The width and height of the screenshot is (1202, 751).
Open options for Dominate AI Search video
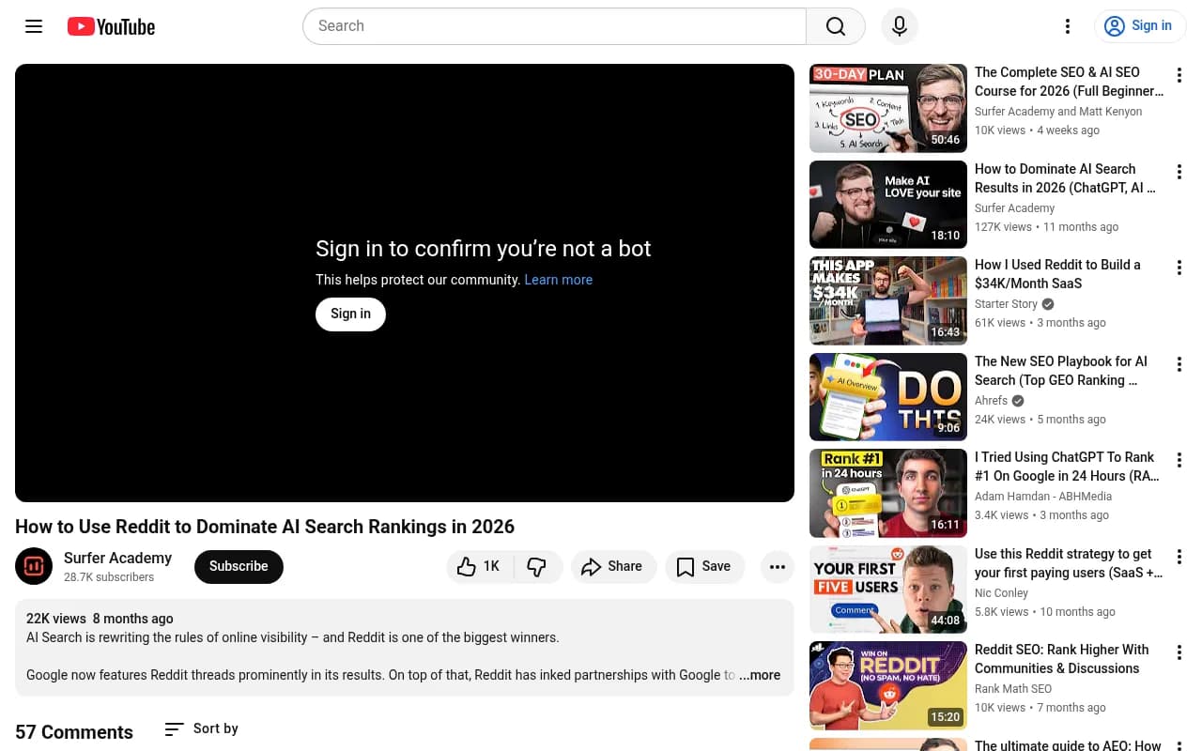point(1179,172)
